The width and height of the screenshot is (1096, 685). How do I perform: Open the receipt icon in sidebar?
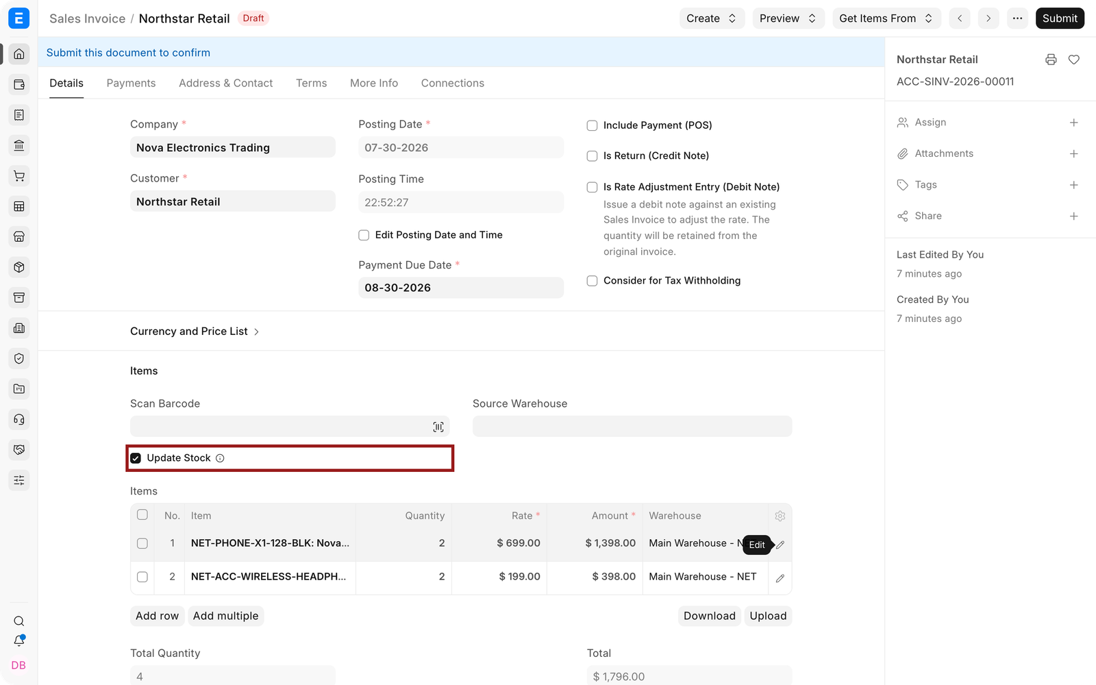[x=19, y=115]
